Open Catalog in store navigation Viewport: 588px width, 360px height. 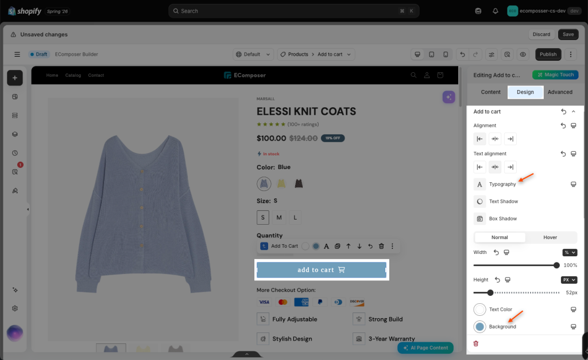coord(73,75)
